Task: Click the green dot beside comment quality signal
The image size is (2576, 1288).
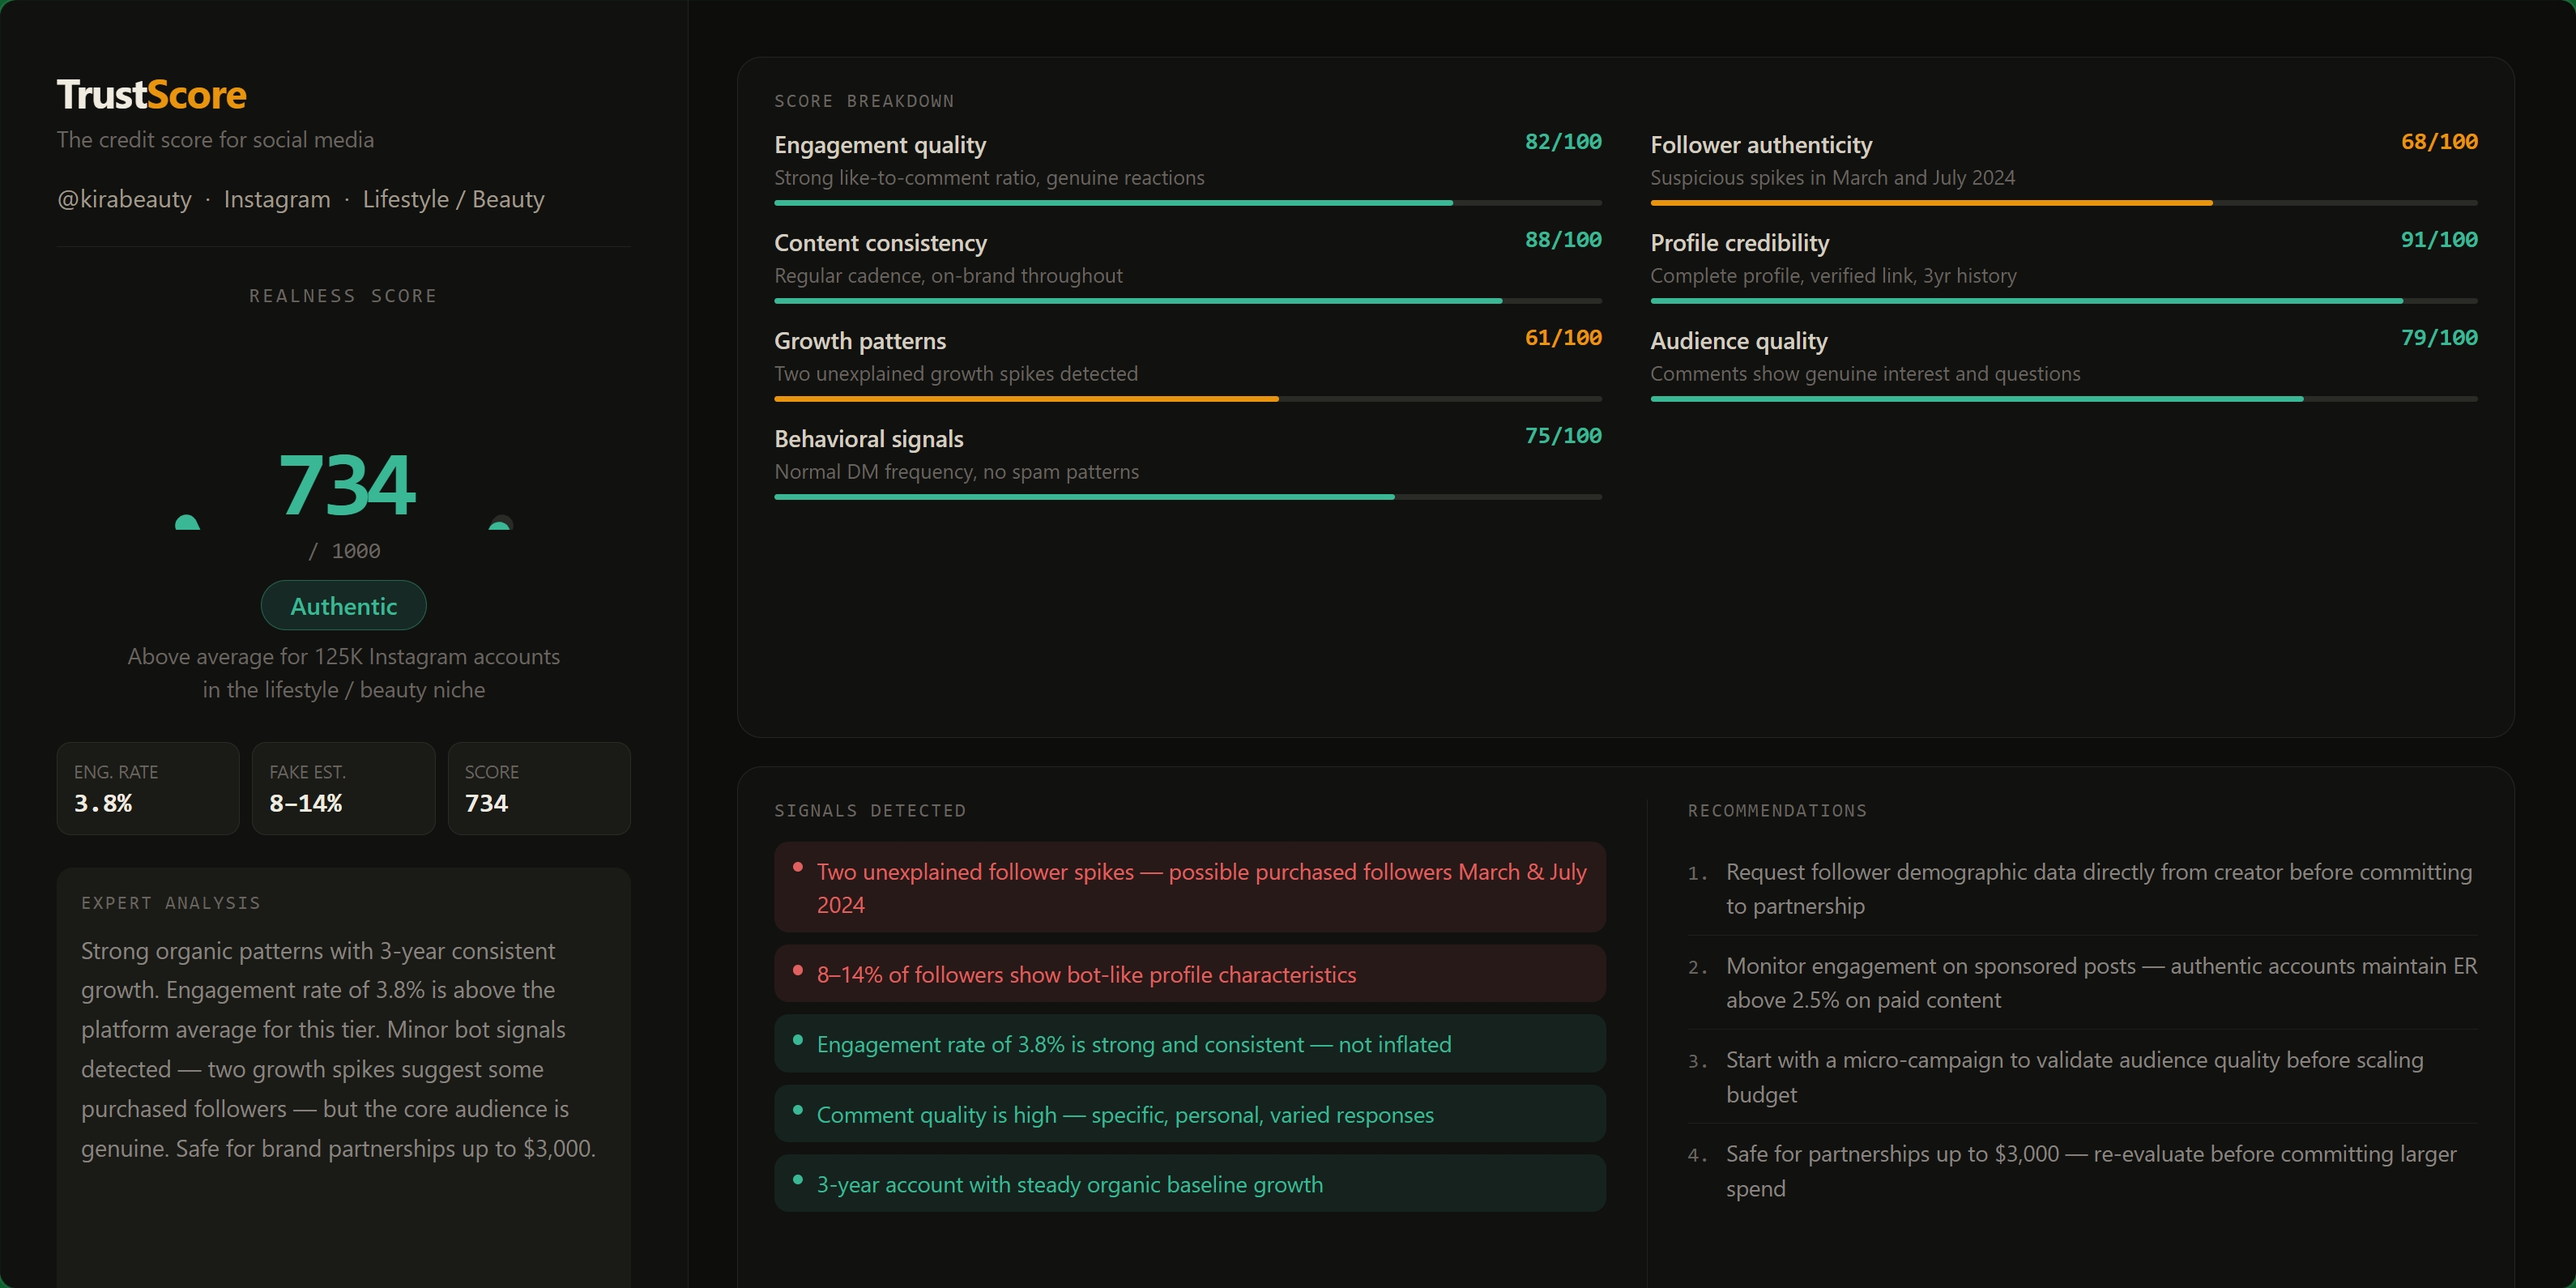Action: 797,1111
